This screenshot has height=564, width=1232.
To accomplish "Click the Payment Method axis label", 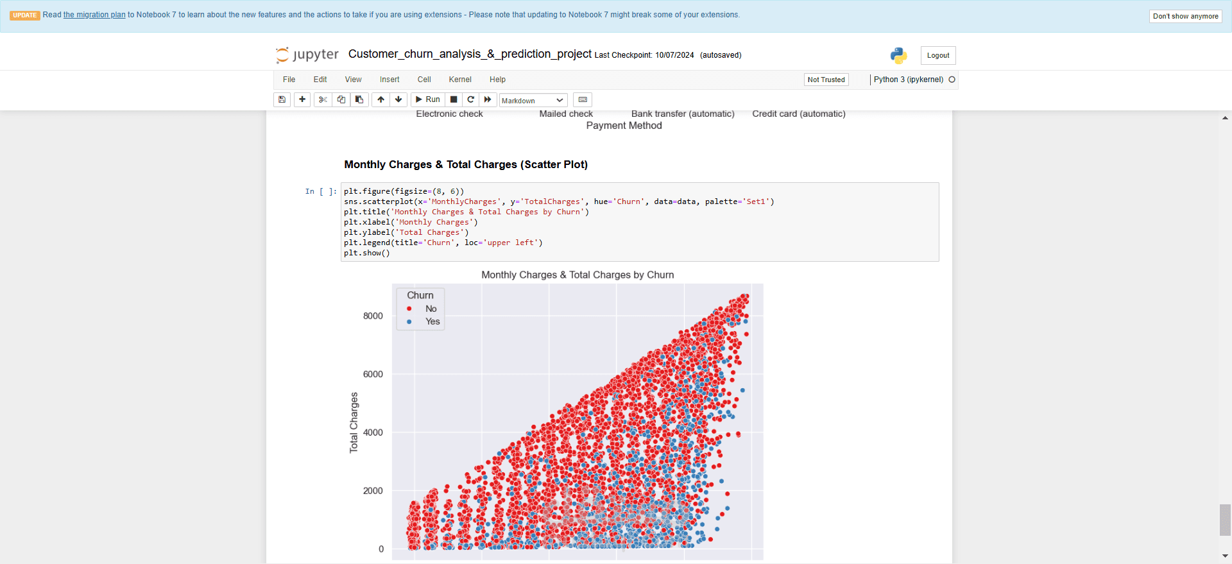I will pyautogui.click(x=624, y=126).
